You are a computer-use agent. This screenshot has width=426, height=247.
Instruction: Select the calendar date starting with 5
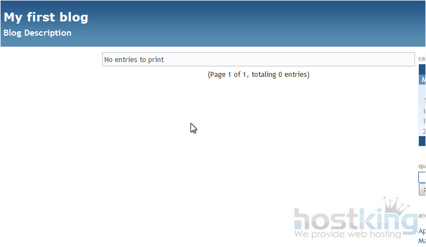pyautogui.click(x=424, y=100)
